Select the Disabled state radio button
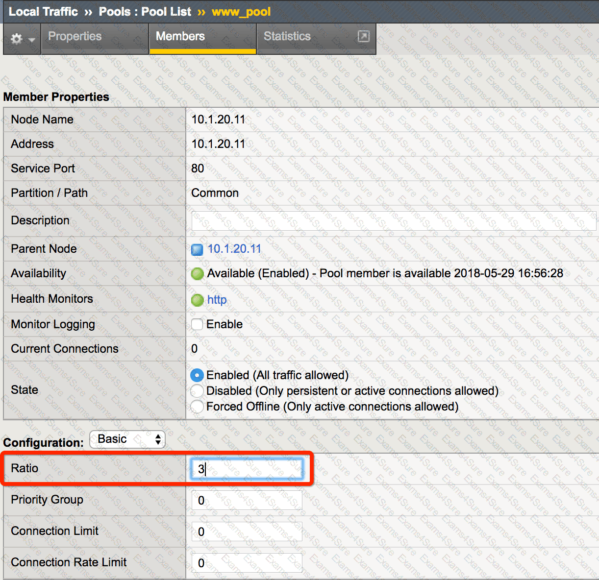 pyautogui.click(x=197, y=391)
